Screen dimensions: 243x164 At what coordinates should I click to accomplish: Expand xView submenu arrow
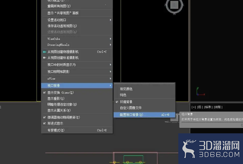110,78
